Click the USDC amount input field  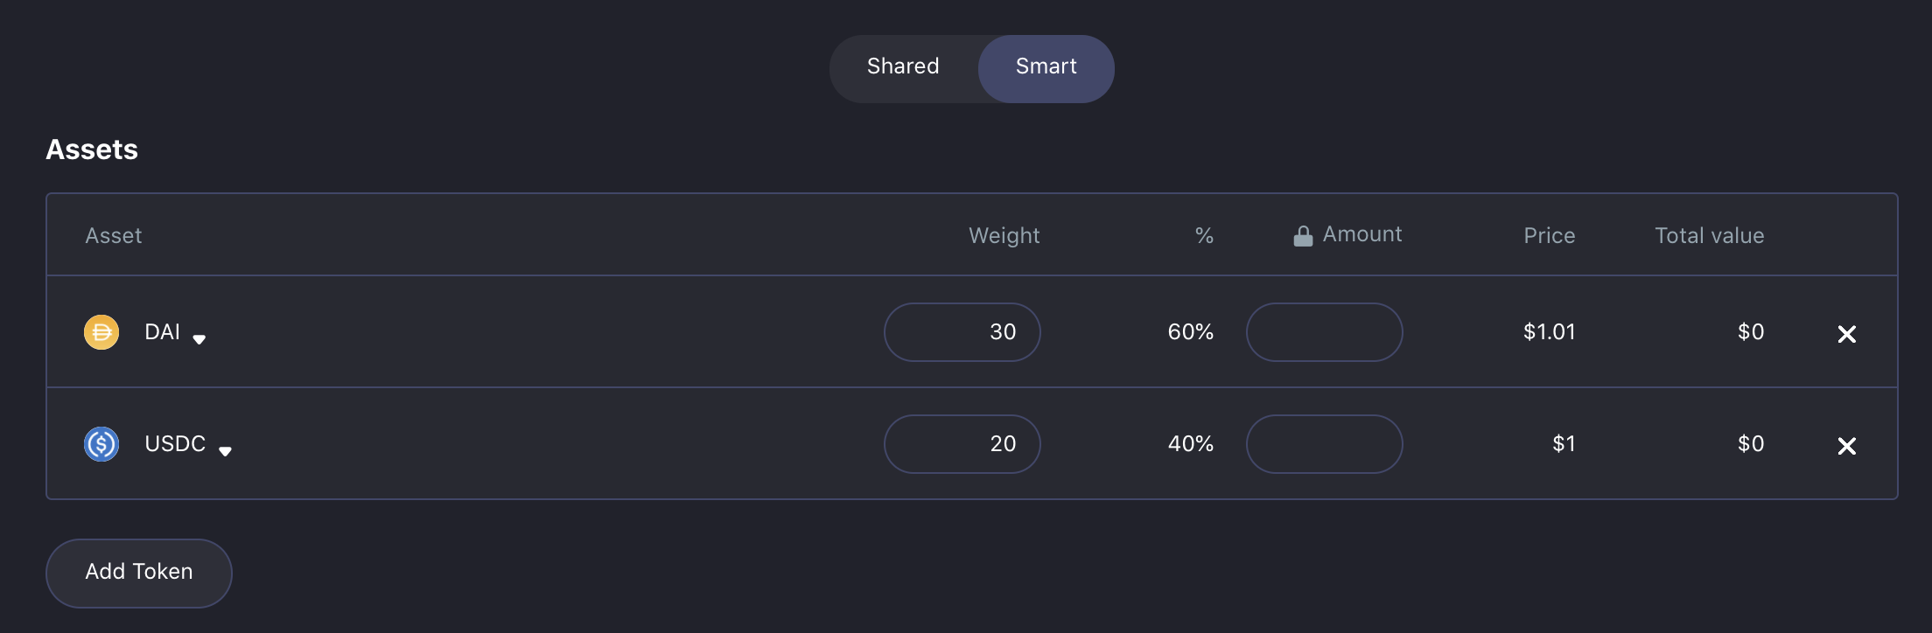1324,444
